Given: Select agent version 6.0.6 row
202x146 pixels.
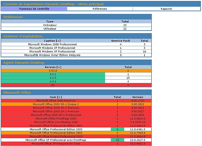Looking at the screenshot, I should [x=76, y=81].
